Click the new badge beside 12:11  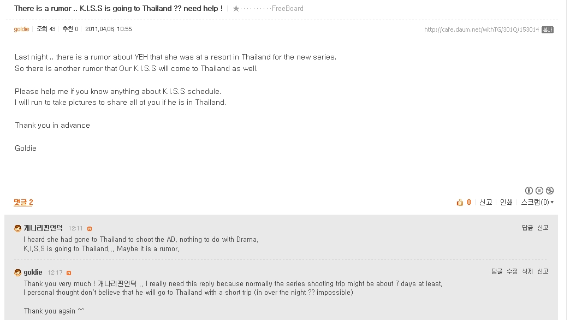pyautogui.click(x=90, y=229)
